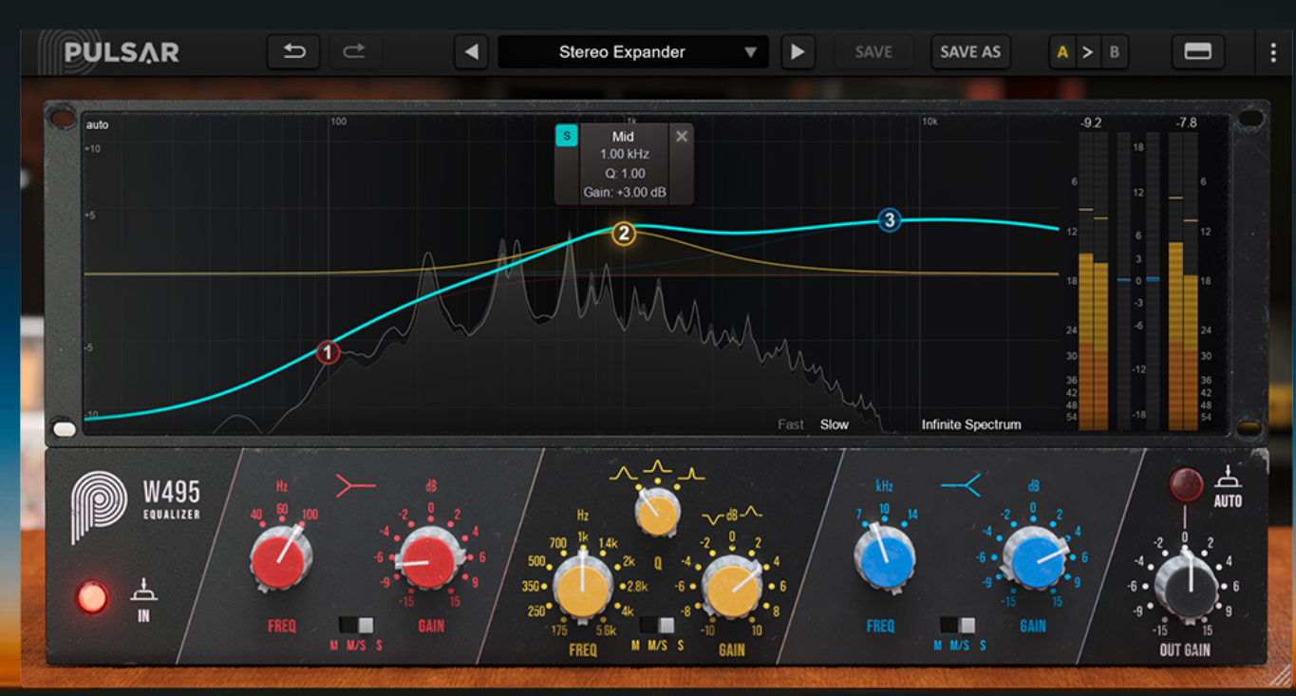Click the blue high-band GAIN knob
1296x696 pixels.
point(1032,558)
